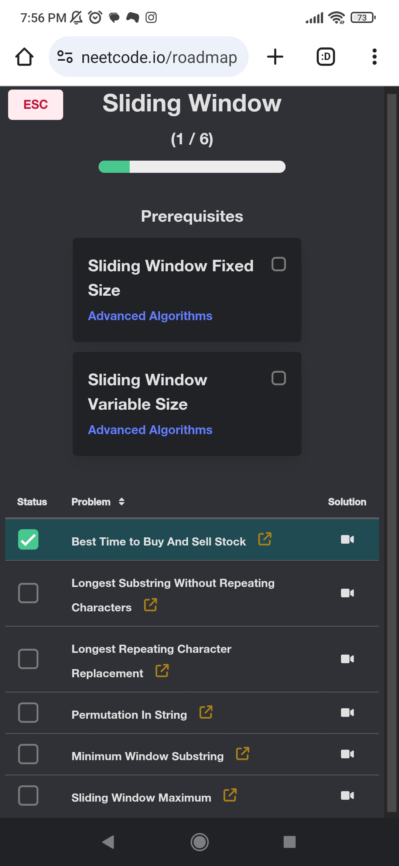The image size is (399, 866).
Task: Check Sliding Window Variable Size prerequisite
Action: click(279, 378)
